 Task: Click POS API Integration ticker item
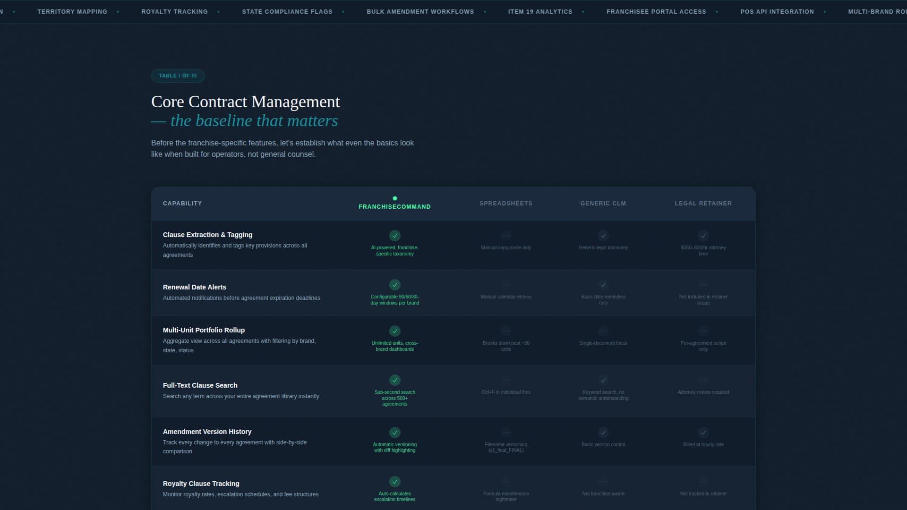pyautogui.click(x=777, y=11)
